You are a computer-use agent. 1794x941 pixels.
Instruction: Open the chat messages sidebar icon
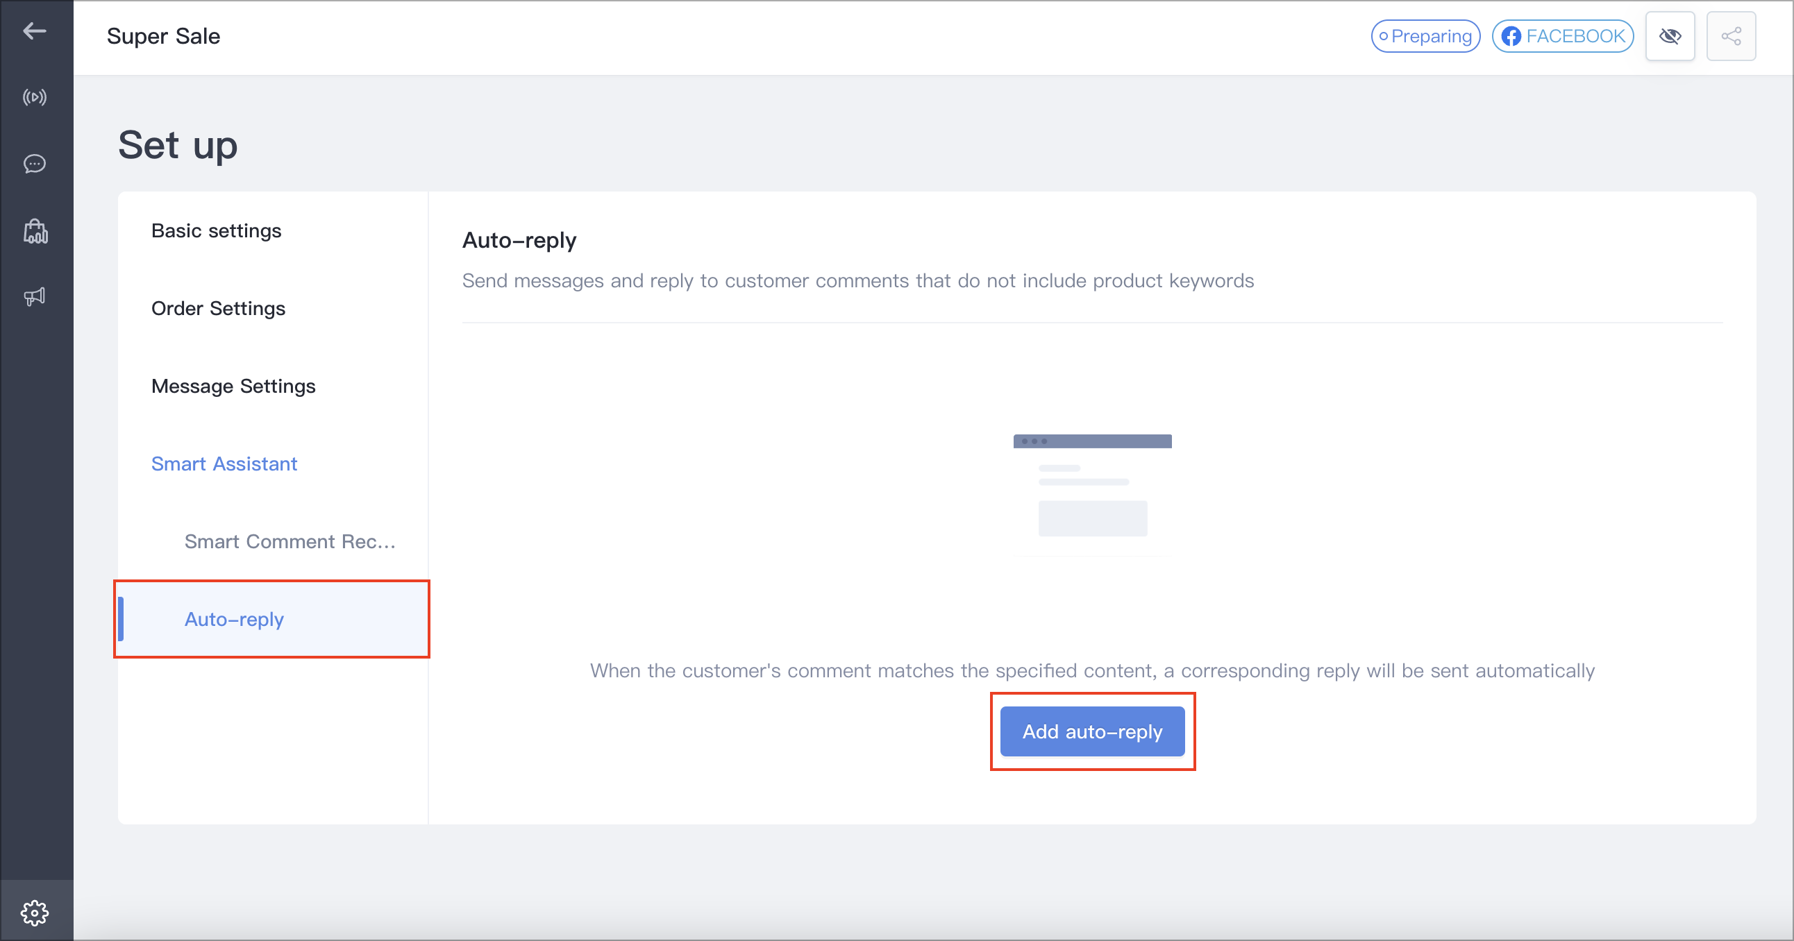click(34, 164)
